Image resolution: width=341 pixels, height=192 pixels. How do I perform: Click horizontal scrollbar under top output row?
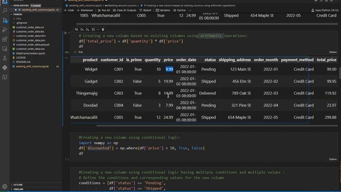(x=207, y=23)
